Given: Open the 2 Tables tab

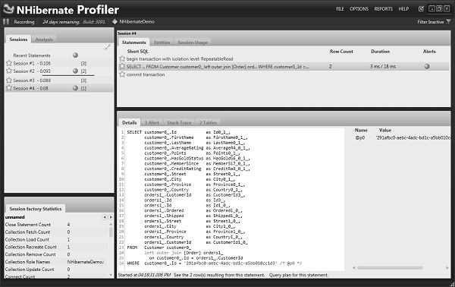Looking at the screenshot, I should [208, 122].
